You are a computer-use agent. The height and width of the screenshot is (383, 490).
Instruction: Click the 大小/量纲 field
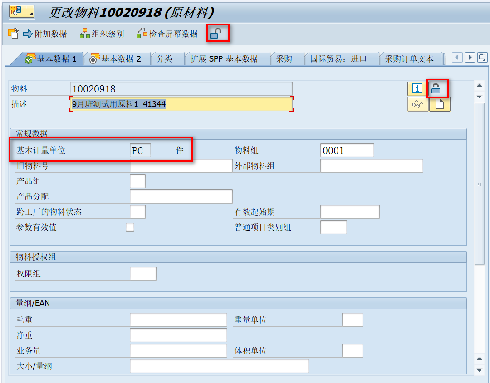click(x=219, y=366)
